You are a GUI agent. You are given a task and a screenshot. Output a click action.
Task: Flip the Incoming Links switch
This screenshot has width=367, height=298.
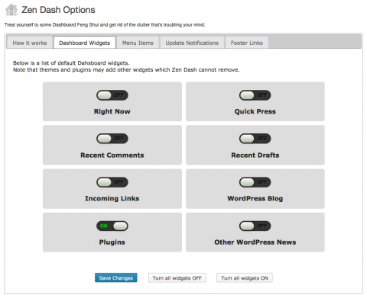point(112,182)
